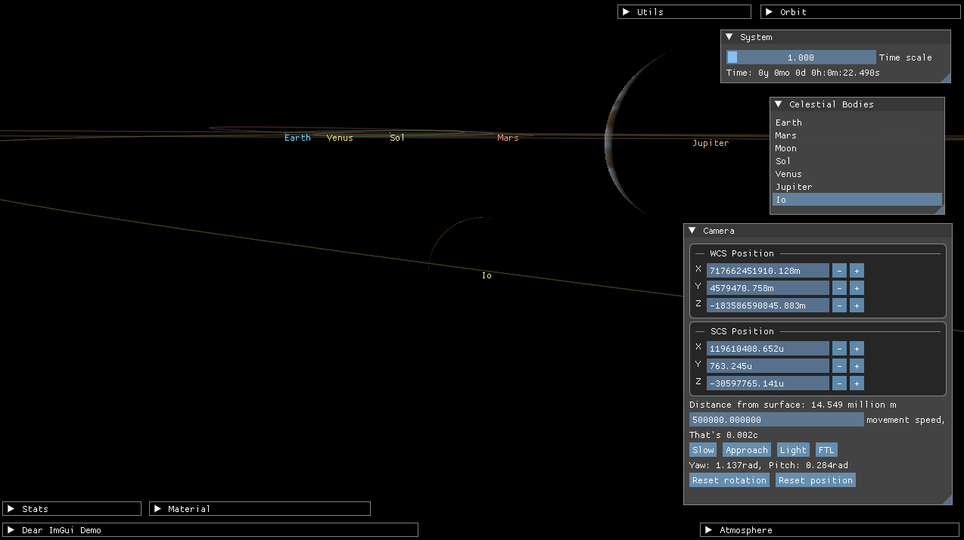Increment WCS X position with plus stepper
The width and height of the screenshot is (964, 540).
[856, 270]
